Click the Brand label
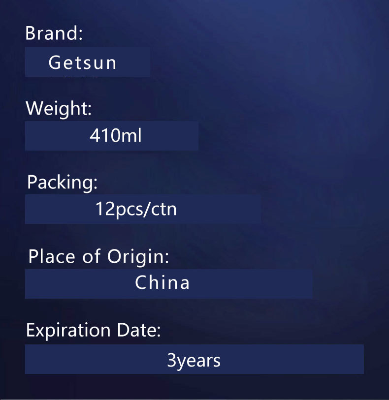The image size is (389, 400). click(x=54, y=33)
